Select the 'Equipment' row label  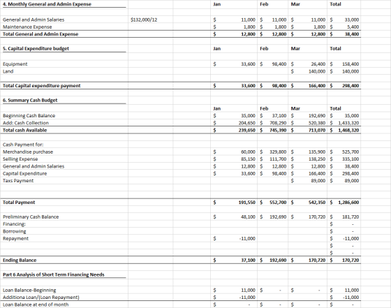pyautogui.click(x=15, y=64)
